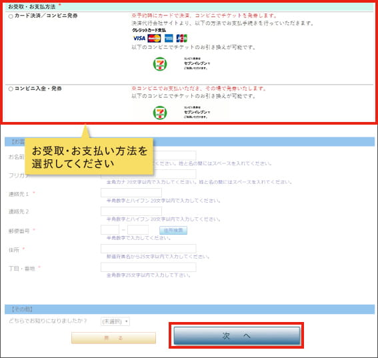Image resolution: width=378 pixels, height=358 pixels.
Task: Click the American Express logo
Action: click(x=169, y=38)
